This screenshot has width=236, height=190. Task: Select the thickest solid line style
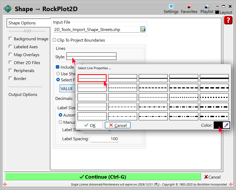pos(214,78)
